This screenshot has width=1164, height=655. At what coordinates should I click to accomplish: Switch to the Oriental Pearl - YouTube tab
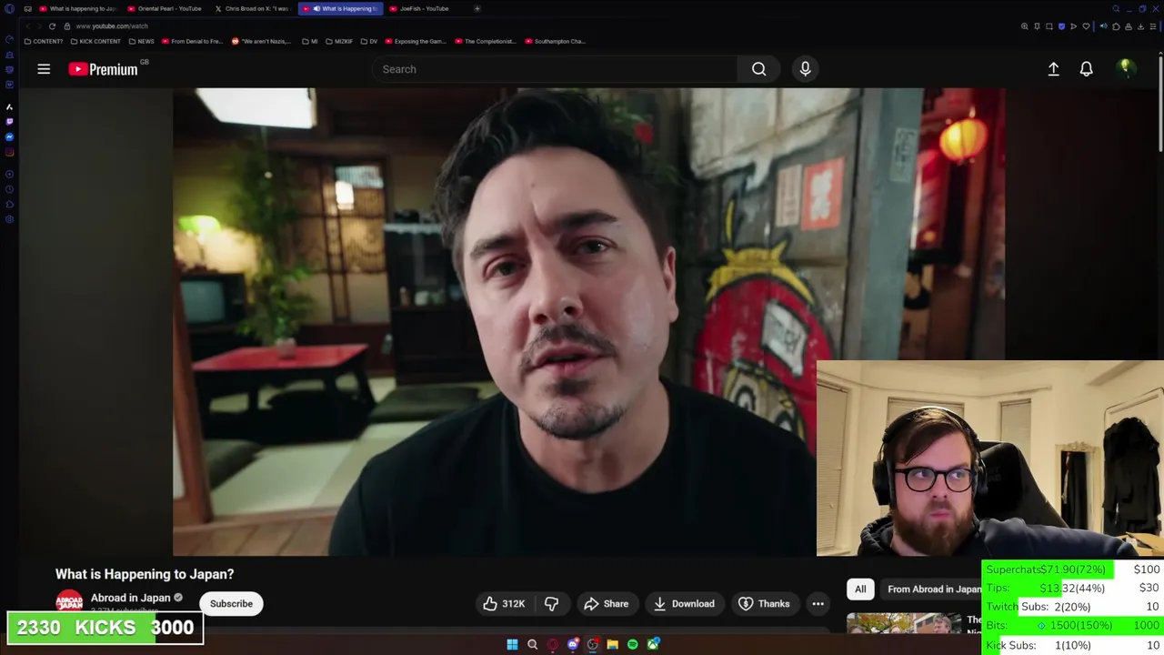pos(165,8)
